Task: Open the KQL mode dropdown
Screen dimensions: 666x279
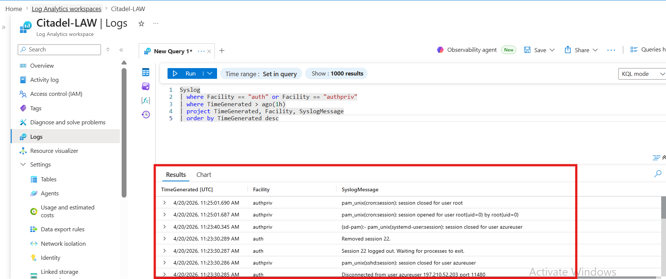Action: pos(642,74)
